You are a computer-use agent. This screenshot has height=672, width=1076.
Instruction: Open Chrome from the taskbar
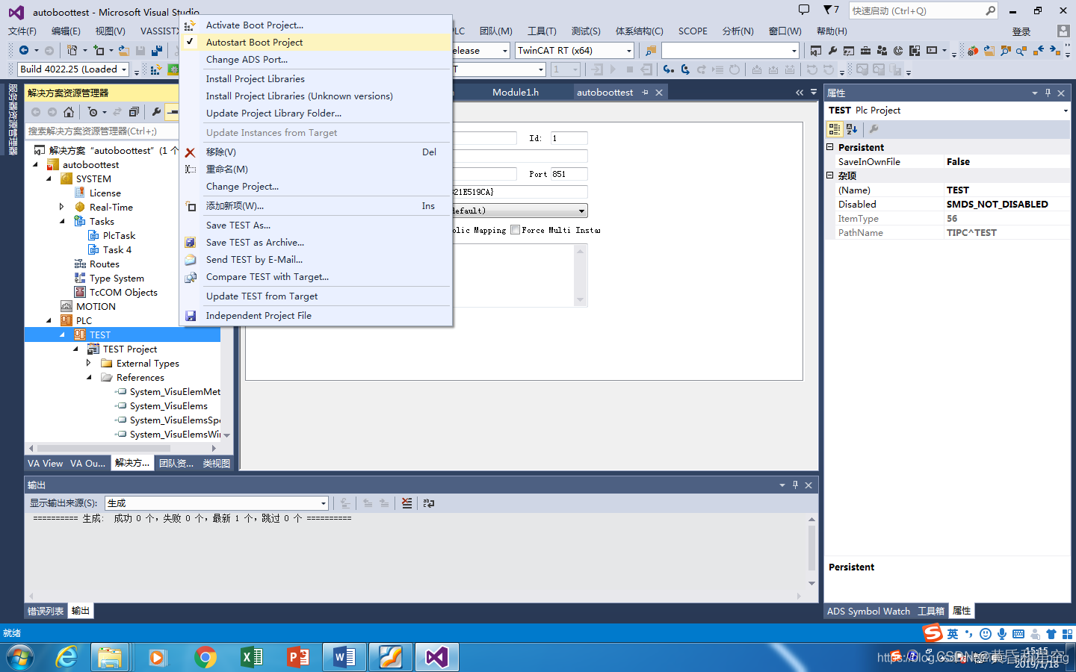[x=205, y=657]
